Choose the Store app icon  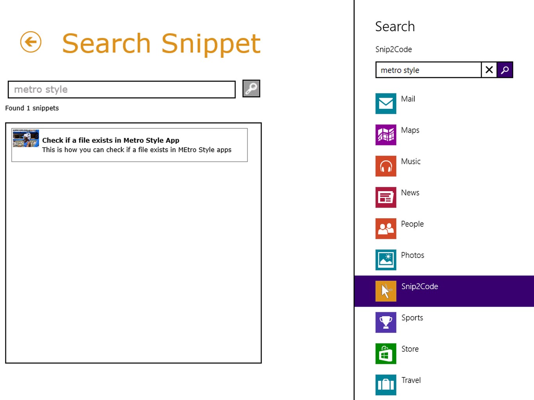[385, 354]
